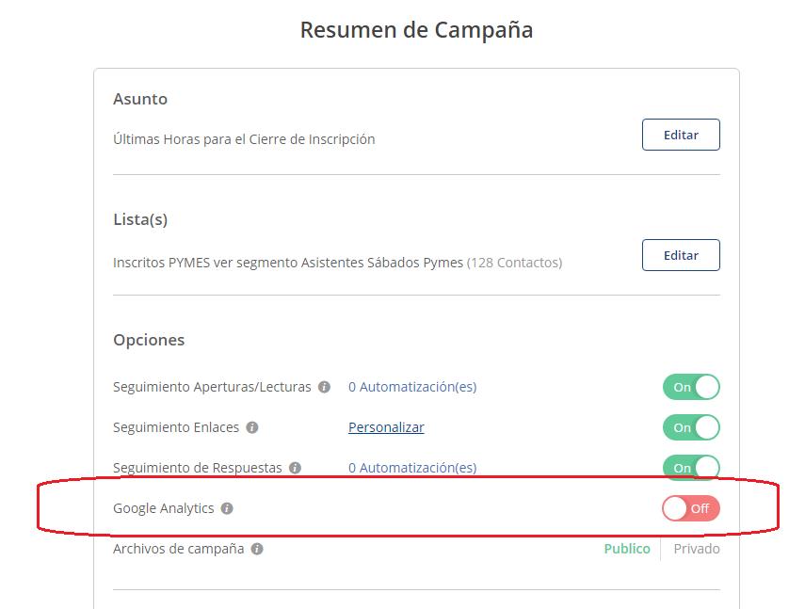The height and width of the screenshot is (609, 805).
Task: Turn off Seguimiento de Respuestas switch
Action: coord(691,468)
